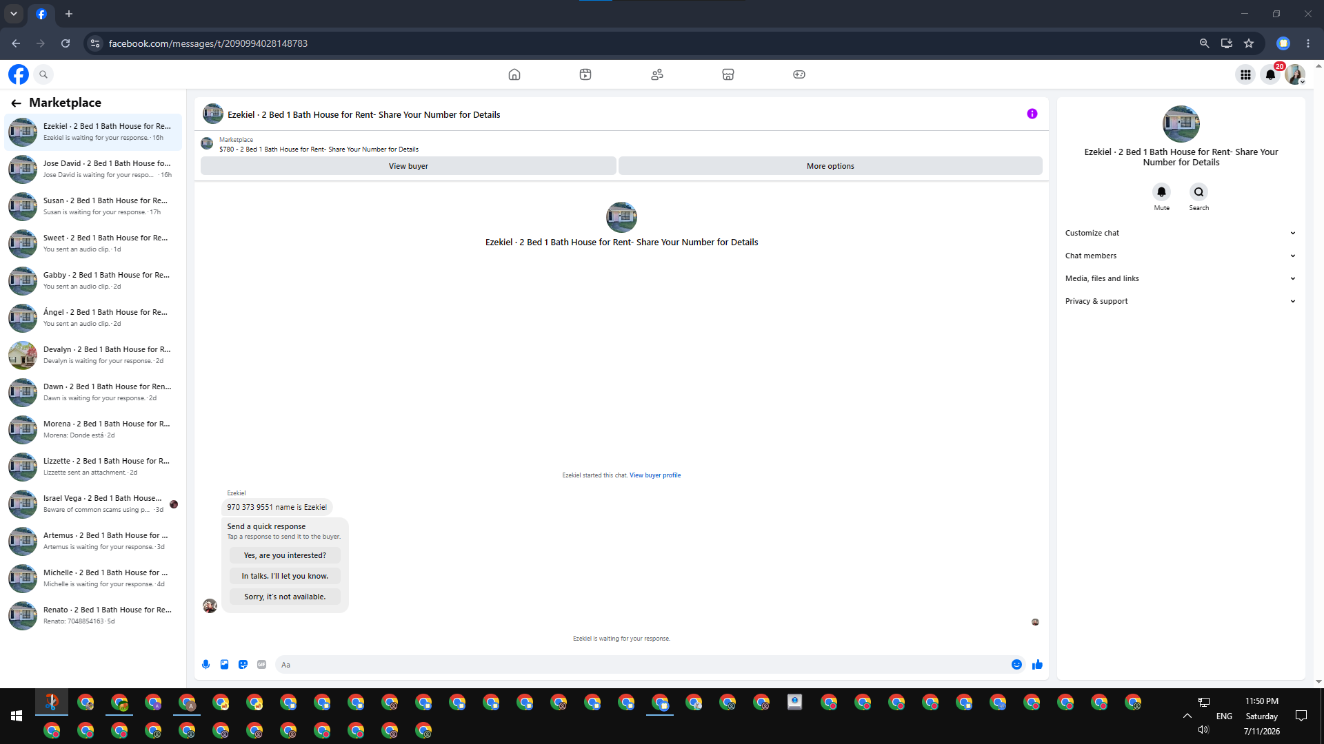Open the Susan conversation
Screen dimensions: 1324x744
coord(93,206)
